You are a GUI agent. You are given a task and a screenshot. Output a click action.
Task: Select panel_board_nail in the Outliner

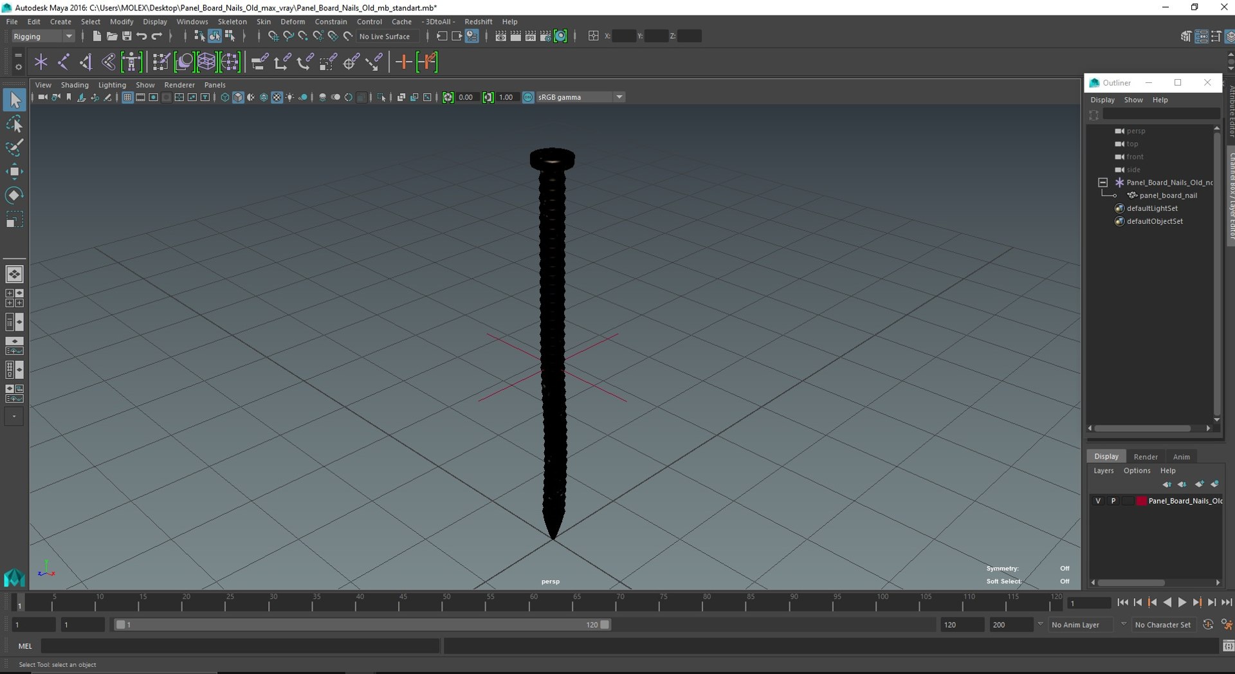[x=1168, y=196]
